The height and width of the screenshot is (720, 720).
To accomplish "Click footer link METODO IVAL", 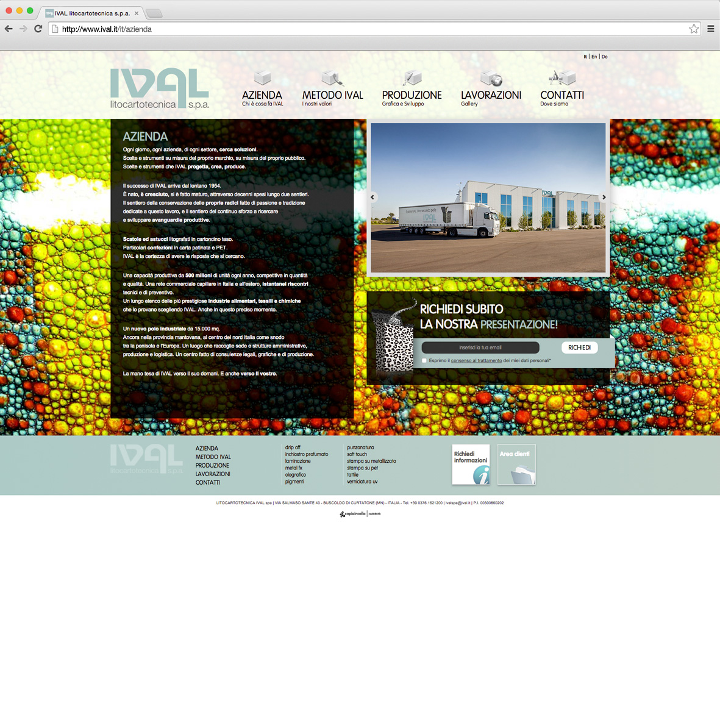I will coord(213,457).
